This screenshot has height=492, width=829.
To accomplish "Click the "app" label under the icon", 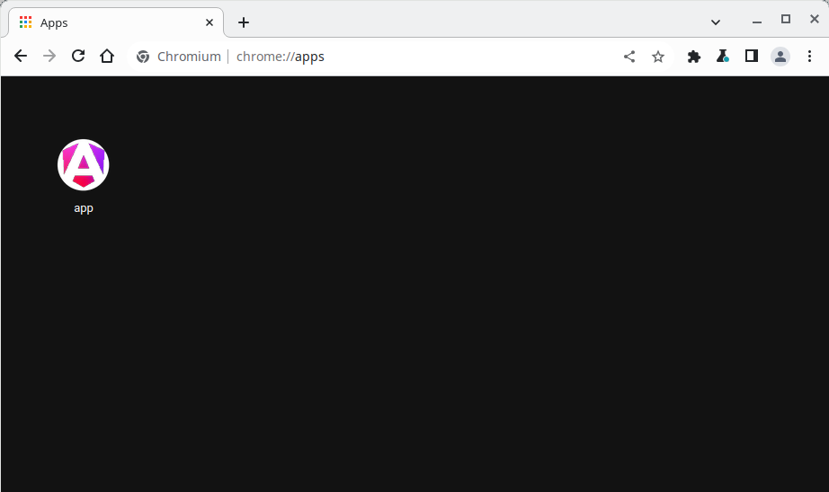I will (x=84, y=208).
